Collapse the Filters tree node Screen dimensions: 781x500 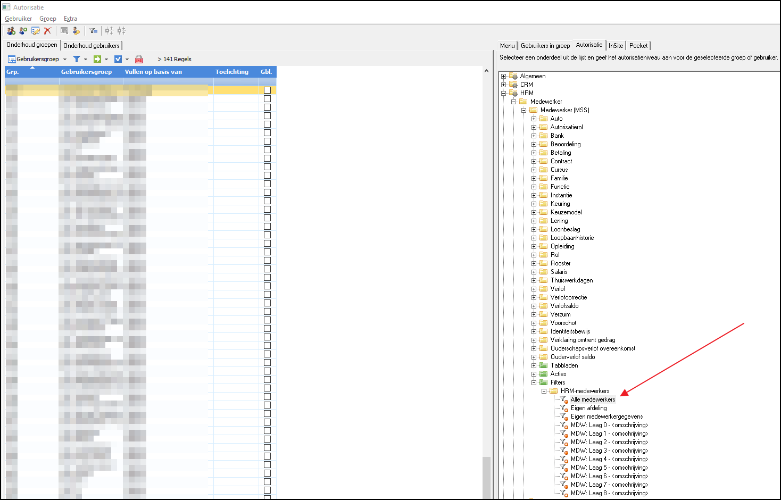534,382
